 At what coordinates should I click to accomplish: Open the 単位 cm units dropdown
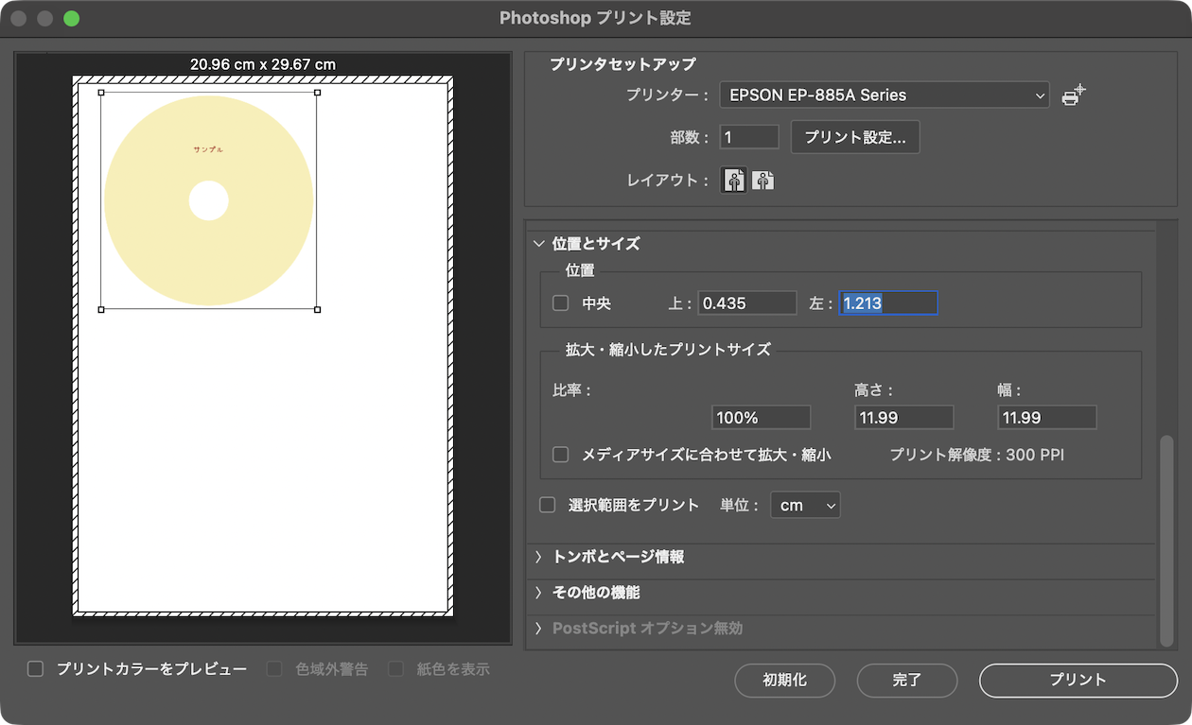(x=805, y=506)
